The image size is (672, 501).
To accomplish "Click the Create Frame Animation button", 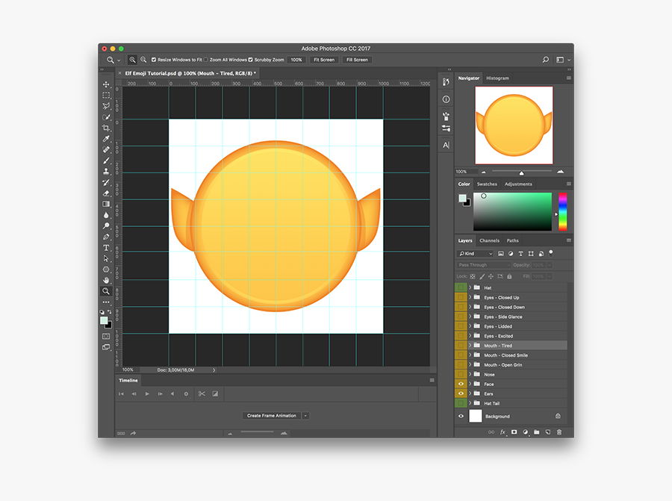I will click(272, 416).
